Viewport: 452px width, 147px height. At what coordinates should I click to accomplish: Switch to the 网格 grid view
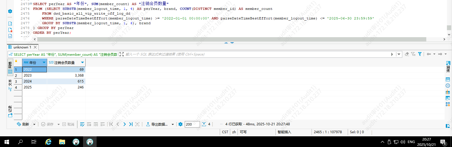10,68
